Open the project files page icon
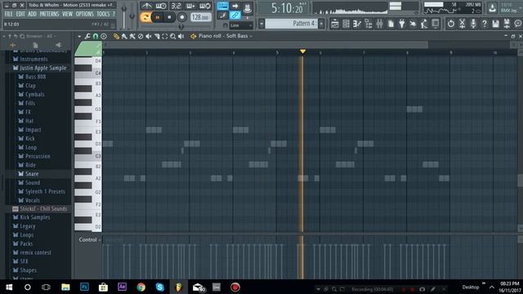 click(x=391, y=24)
